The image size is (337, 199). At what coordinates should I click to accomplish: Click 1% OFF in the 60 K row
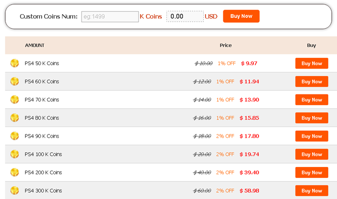tap(225, 81)
